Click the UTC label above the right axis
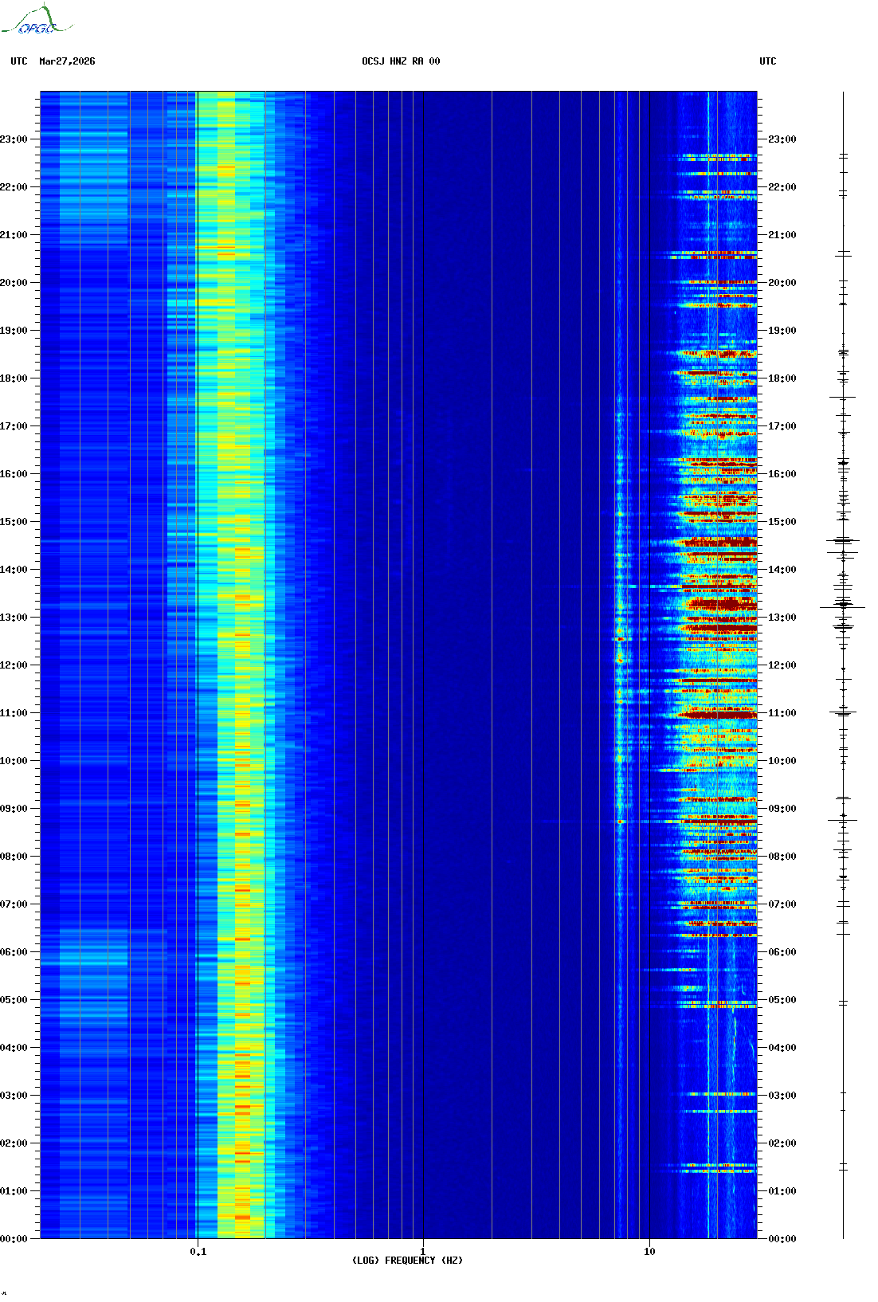Screen dimensions: 878x1302 click(x=767, y=61)
